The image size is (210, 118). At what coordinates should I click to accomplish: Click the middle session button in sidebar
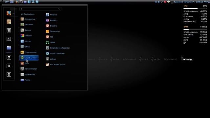(x=9, y=66)
